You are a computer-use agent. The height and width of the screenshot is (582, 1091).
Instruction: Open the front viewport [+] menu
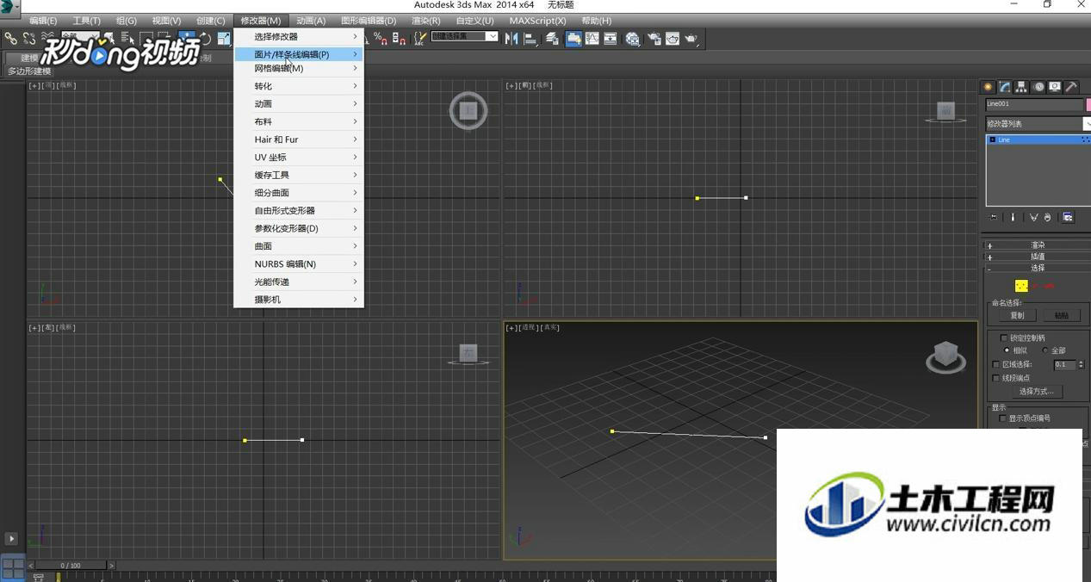point(511,85)
